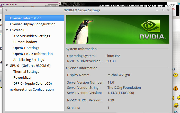This screenshot has width=180, height=113.
Task: Open Thermal Settings page
Action: click(x=26, y=72)
